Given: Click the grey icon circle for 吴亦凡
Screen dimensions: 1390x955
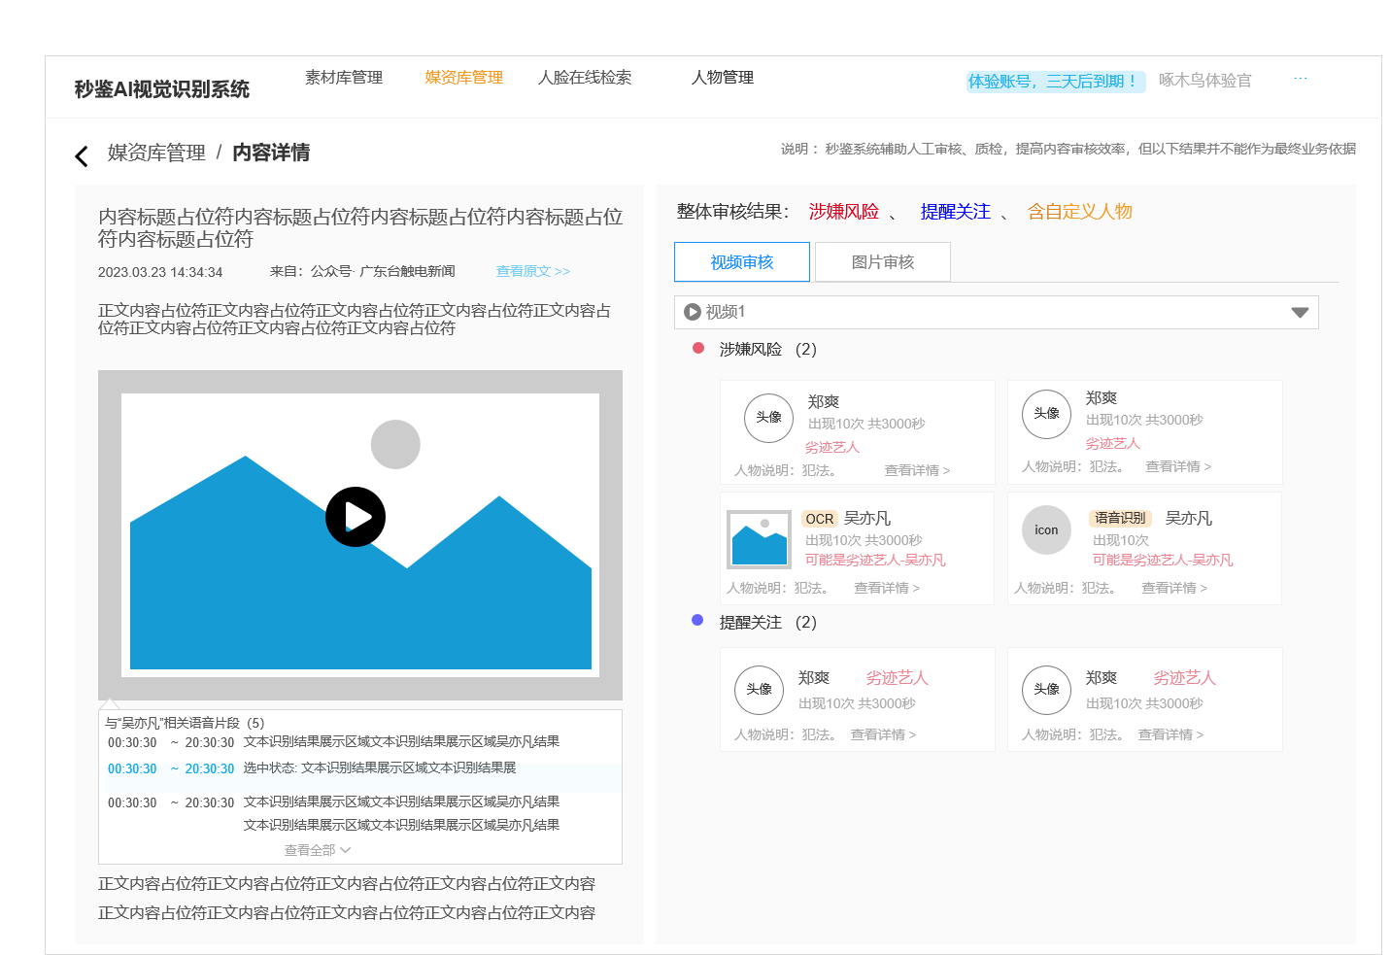Looking at the screenshot, I should (x=1046, y=530).
